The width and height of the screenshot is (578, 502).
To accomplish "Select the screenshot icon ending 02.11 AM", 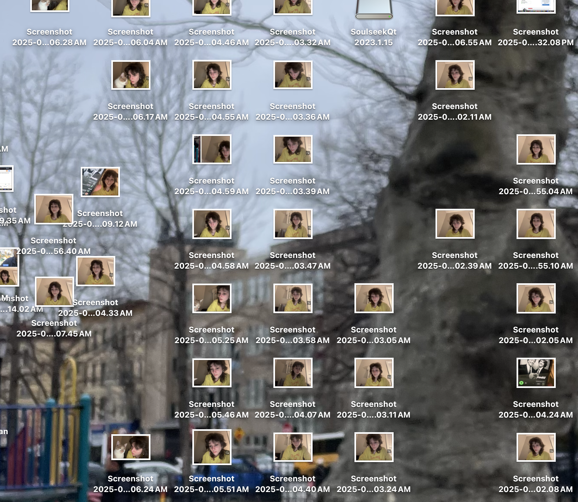I will pyautogui.click(x=455, y=75).
